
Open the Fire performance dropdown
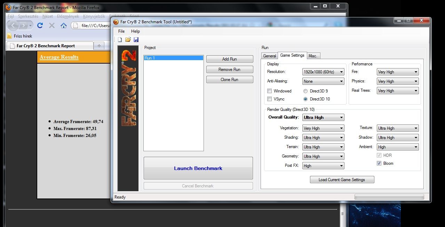point(398,72)
